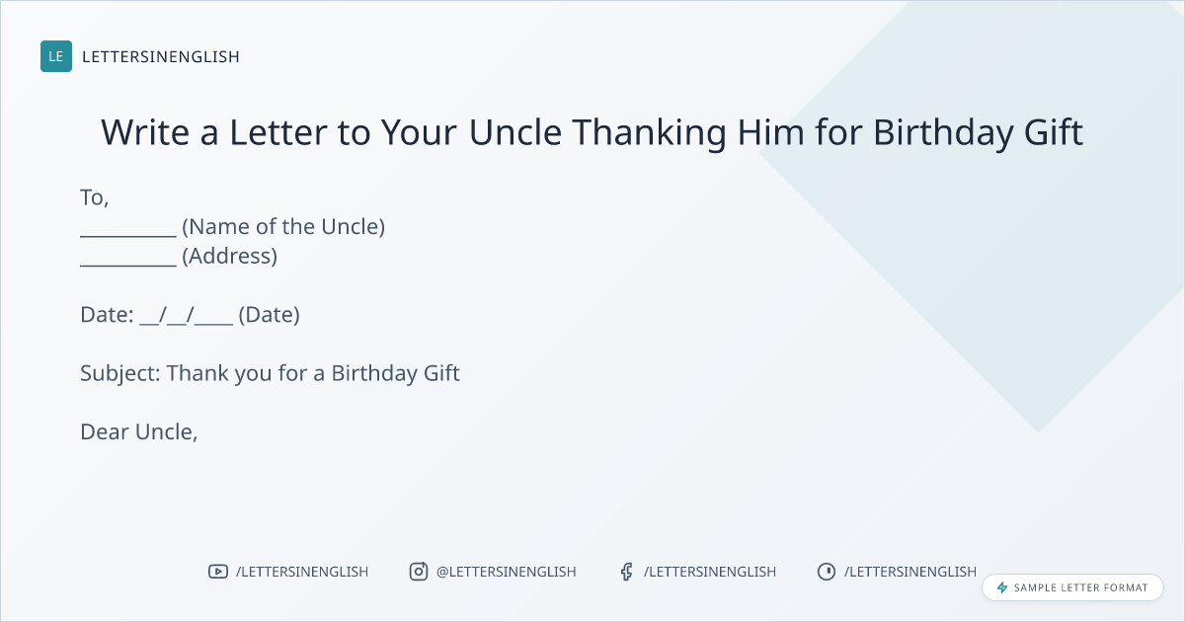1185x622 pixels.
Task: Click the Address blank line
Action: click(128, 258)
